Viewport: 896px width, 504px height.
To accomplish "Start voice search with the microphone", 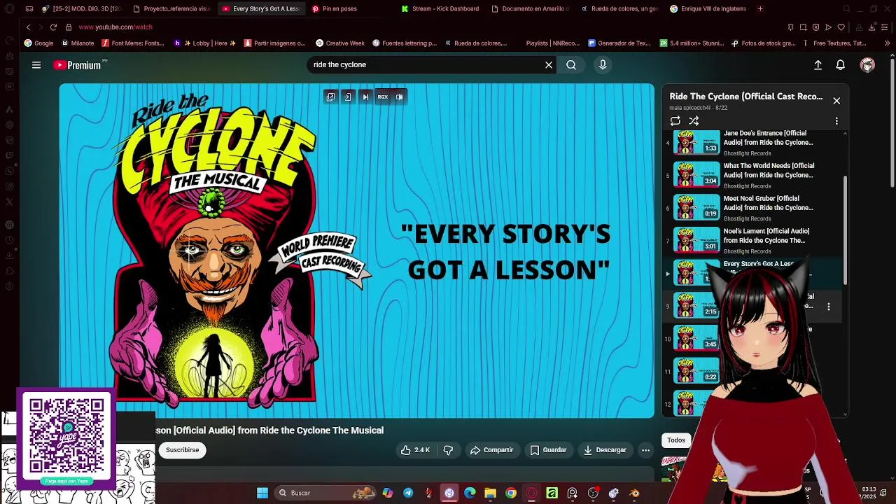I will tap(603, 65).
